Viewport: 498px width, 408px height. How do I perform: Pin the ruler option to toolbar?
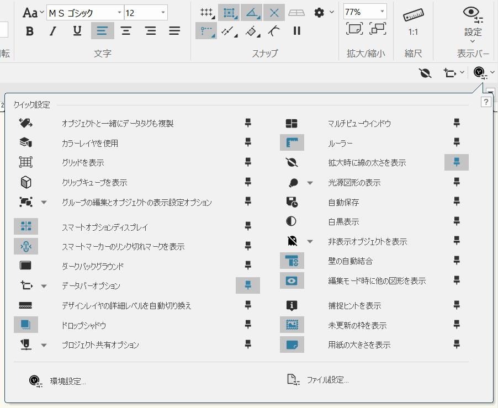[x=457, y=142]
